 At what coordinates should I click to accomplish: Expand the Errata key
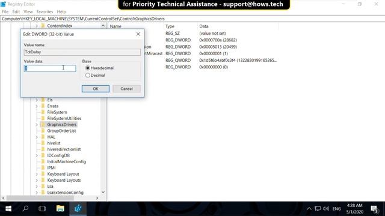[37, 106]
